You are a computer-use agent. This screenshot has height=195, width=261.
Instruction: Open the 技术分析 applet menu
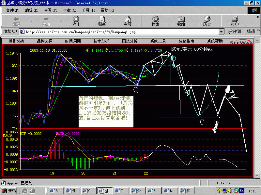(x=101, y=41)
